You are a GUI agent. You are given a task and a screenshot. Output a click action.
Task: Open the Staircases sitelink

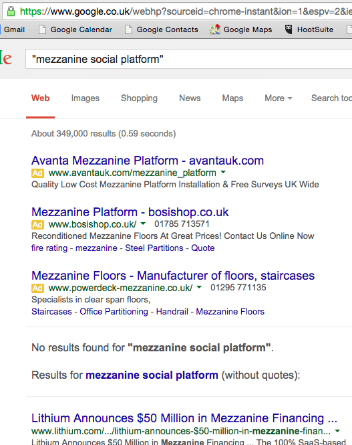pos(51,312)
